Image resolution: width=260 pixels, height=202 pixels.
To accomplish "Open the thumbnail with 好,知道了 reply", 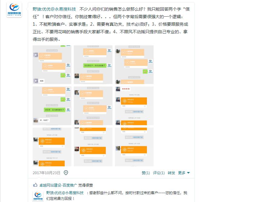I will coord(52,106).
